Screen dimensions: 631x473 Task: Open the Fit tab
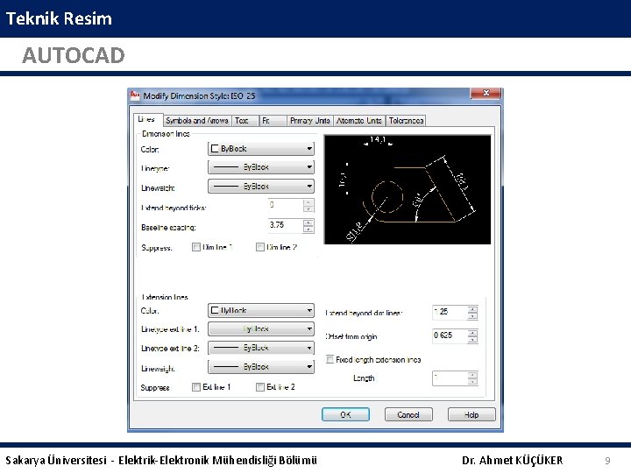tap(273, 121)
